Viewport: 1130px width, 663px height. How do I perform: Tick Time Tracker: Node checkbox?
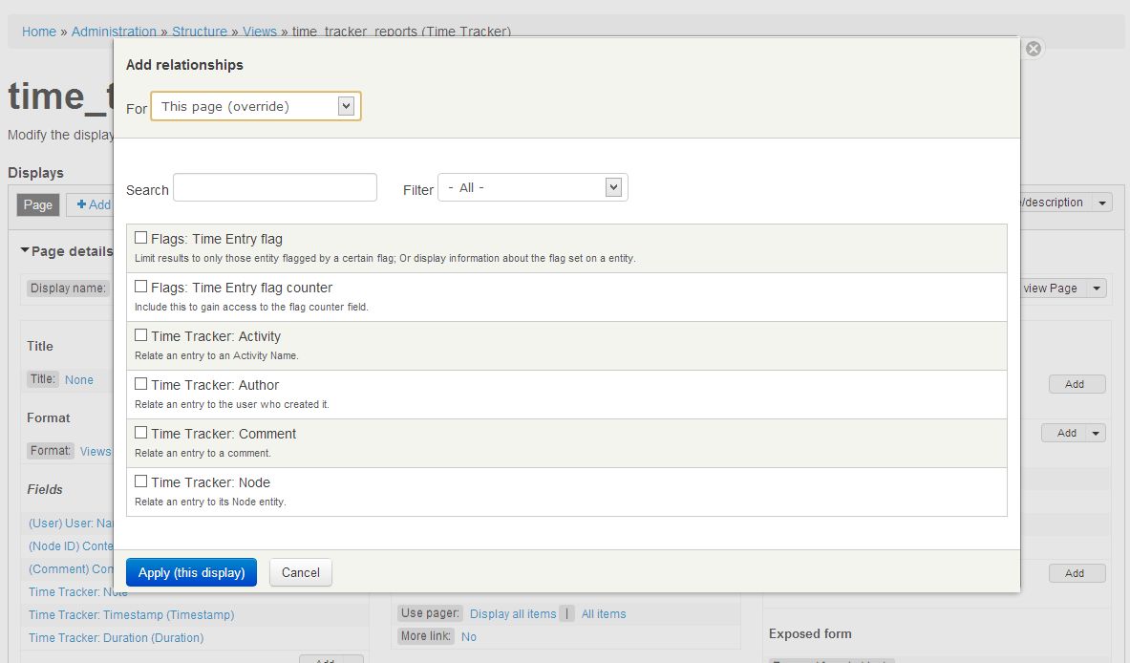(x=141, y=481)
